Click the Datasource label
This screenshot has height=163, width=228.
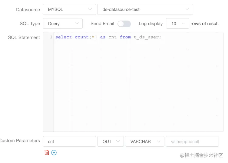pos(28,10)
